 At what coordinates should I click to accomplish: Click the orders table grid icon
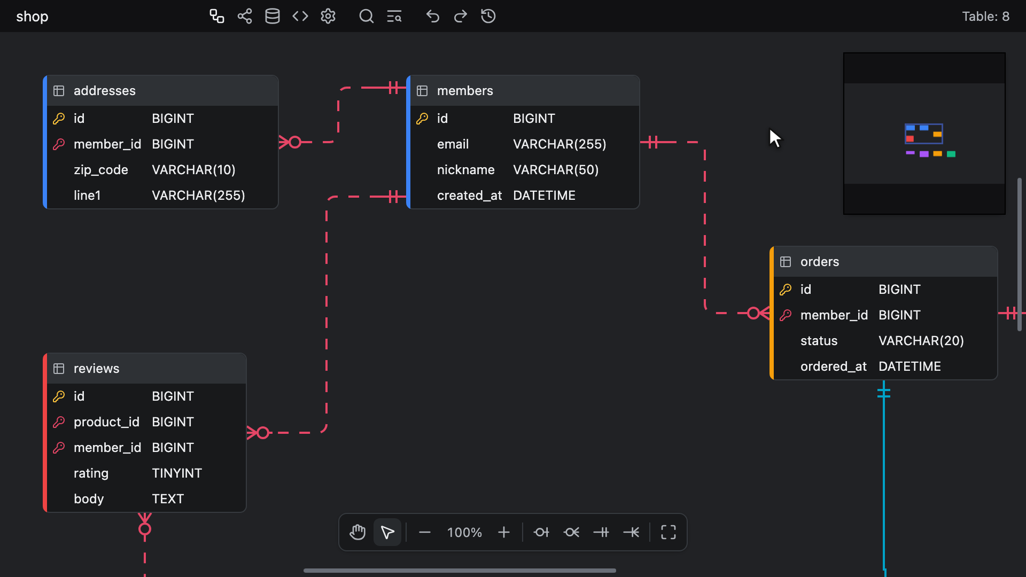click(786, 262)
